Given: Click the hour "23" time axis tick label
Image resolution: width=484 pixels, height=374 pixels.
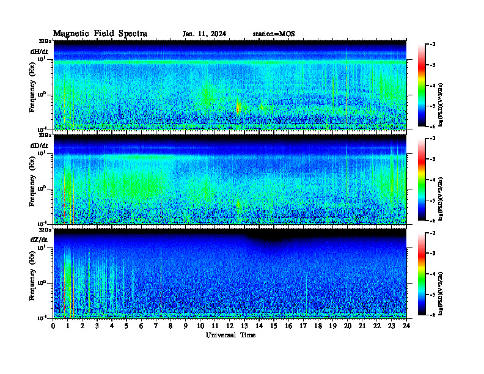Looking at the screenshot, I should (392, 326).
